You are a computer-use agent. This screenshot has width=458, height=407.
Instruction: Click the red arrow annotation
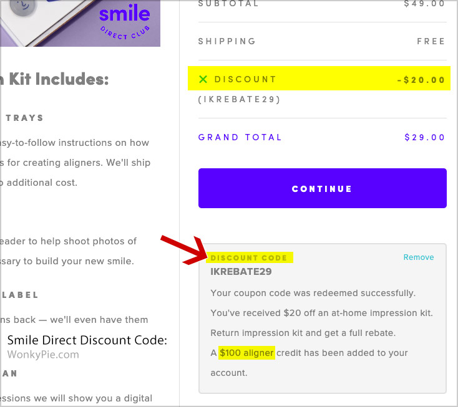click(x=187, y=248)
